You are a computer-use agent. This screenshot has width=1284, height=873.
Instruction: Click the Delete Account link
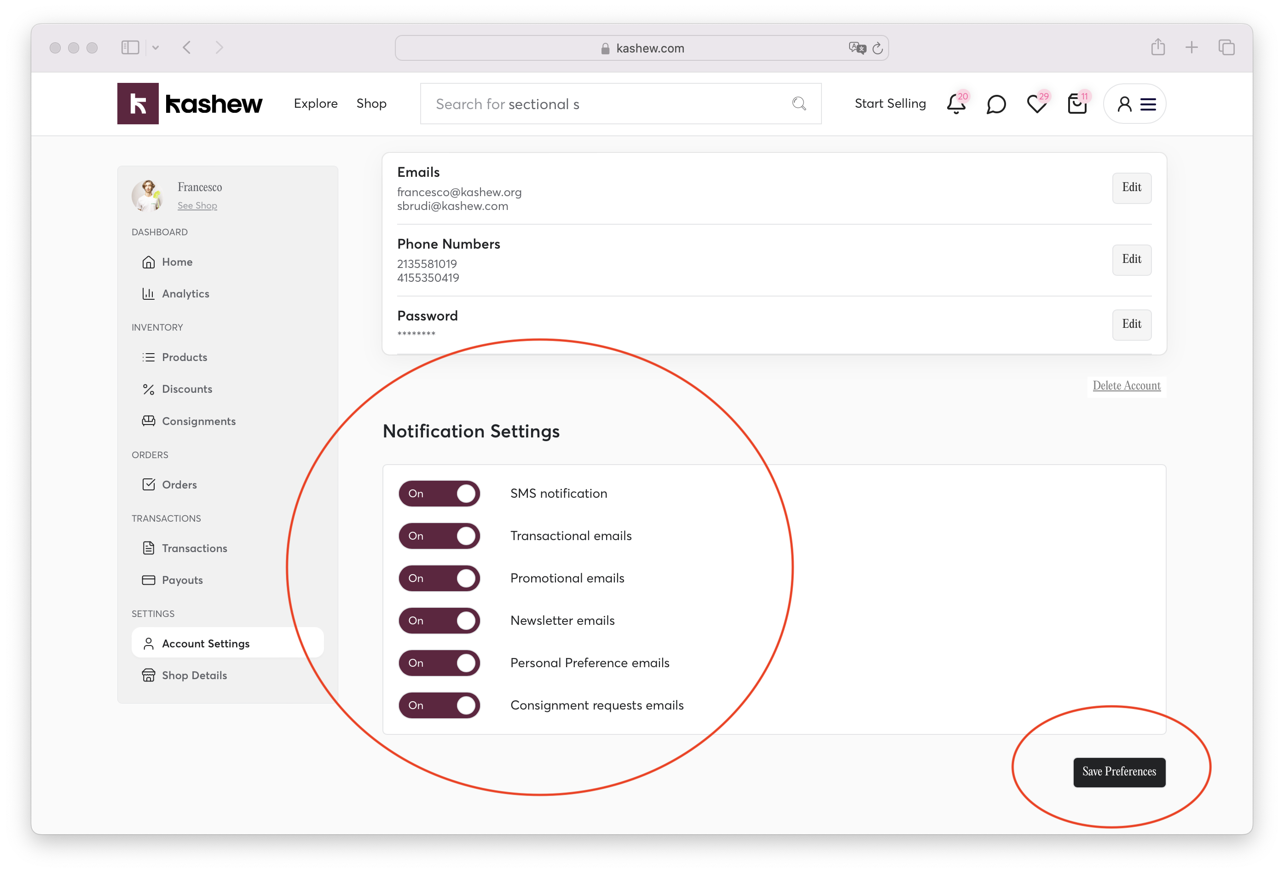coord(1127,385)
